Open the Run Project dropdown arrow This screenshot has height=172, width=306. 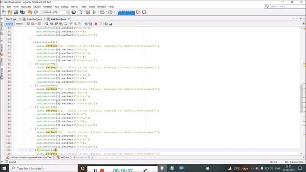[98, 12]
